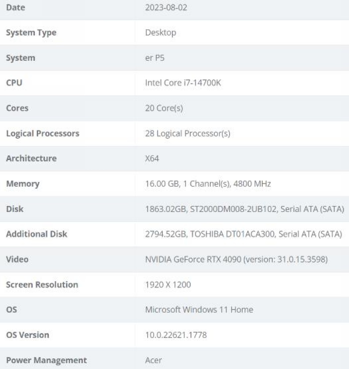Select the Memory row label
349x369 pixels.
tap(22, 184)
